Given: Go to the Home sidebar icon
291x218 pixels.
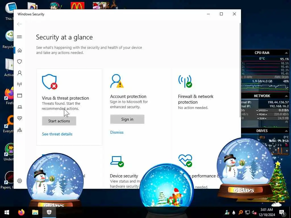Looking at the screenshot, I should click(x=20, y=51).
